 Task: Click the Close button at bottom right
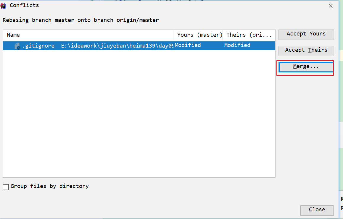coord(317,210)
